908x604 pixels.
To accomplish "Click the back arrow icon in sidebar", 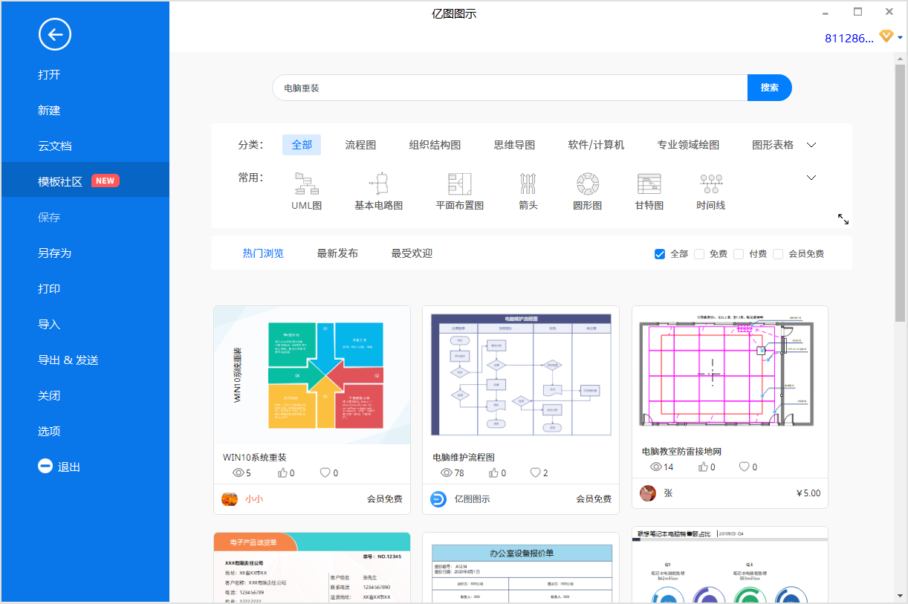I will click(x=55, y=34).
